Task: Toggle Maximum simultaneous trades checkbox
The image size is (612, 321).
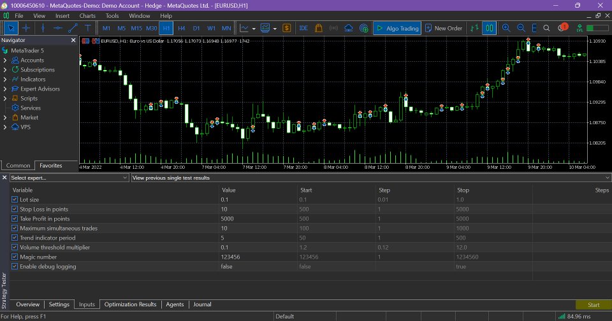Action: pyautogui.click(x=15, y=228)
